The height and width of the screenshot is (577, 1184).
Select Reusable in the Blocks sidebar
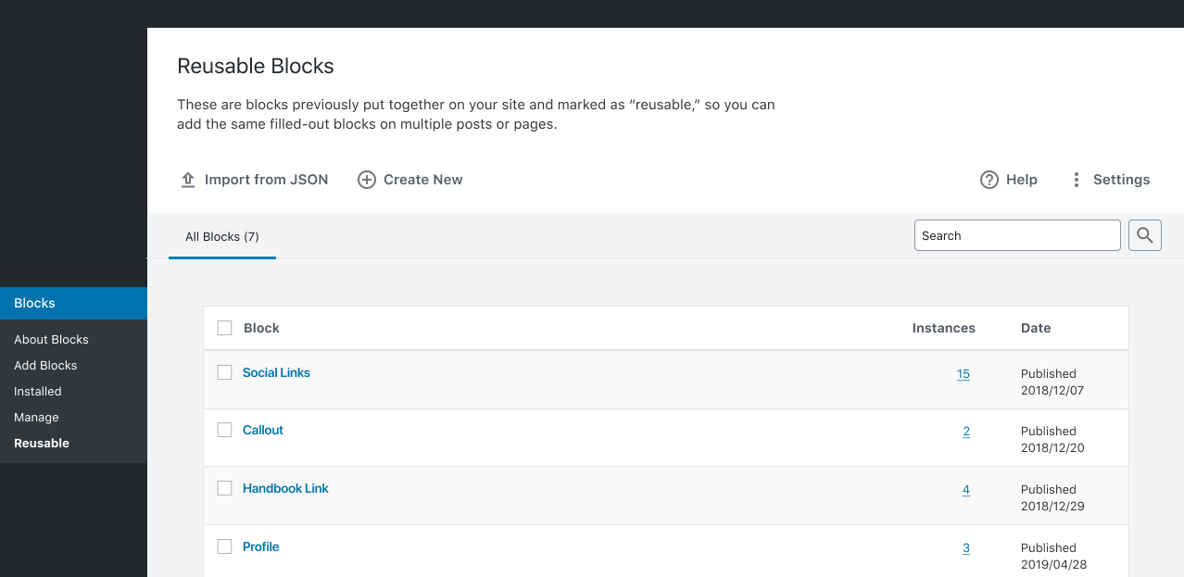[41, 443]
